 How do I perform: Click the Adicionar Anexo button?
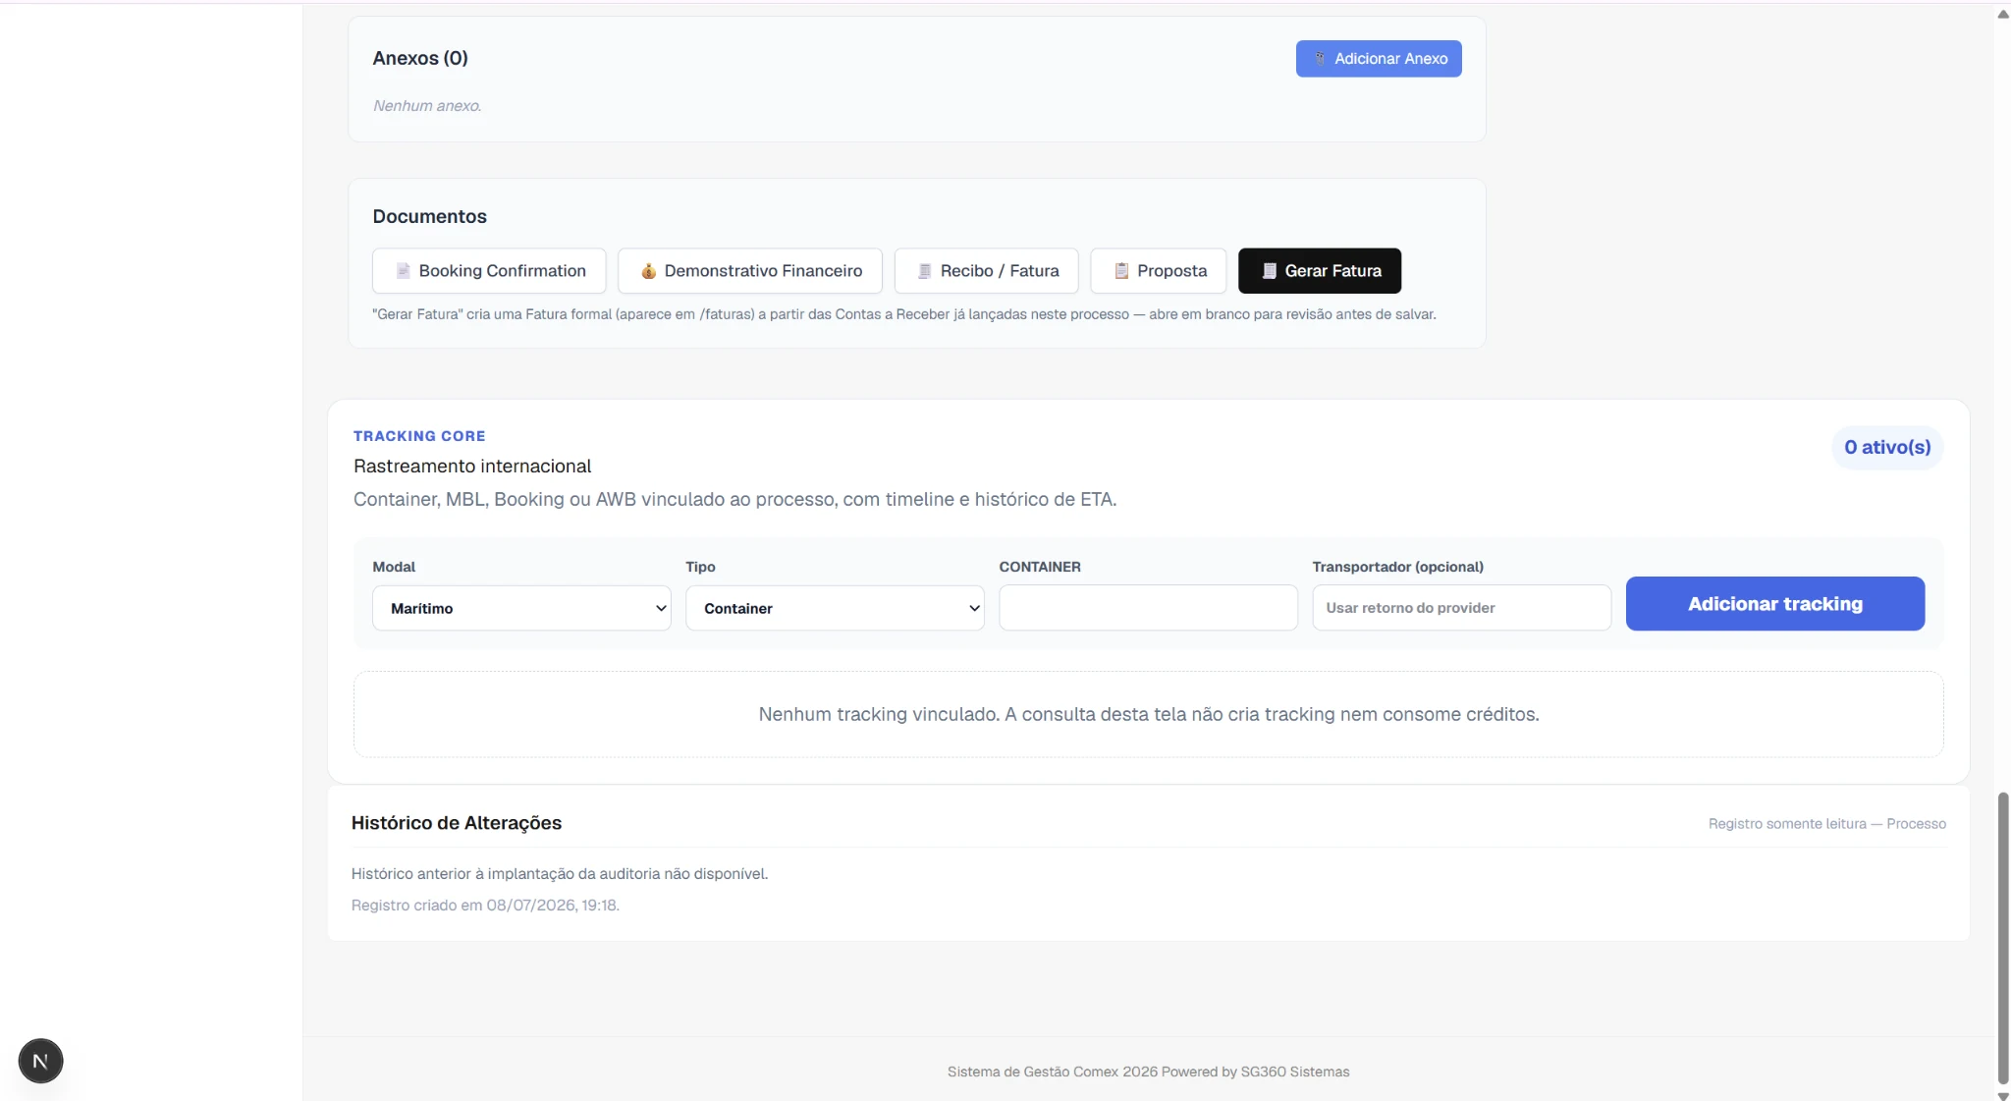coord(1379,59)
